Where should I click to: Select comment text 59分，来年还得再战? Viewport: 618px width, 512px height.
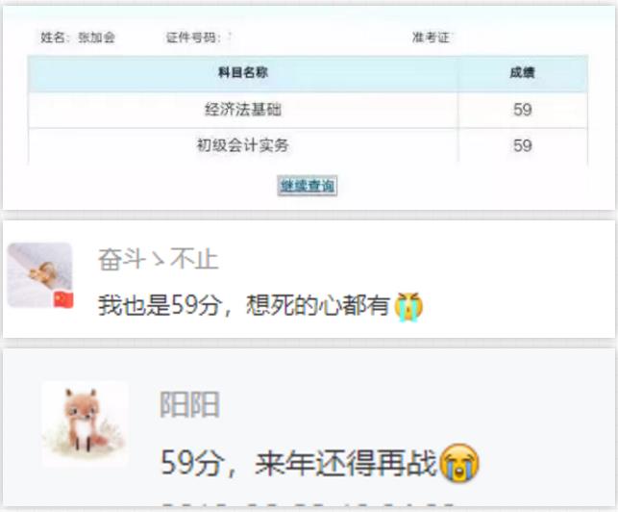[299, 463]
